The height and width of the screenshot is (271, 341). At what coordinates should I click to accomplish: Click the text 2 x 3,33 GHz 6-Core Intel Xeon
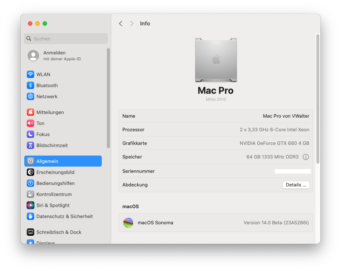pos(274,130)
